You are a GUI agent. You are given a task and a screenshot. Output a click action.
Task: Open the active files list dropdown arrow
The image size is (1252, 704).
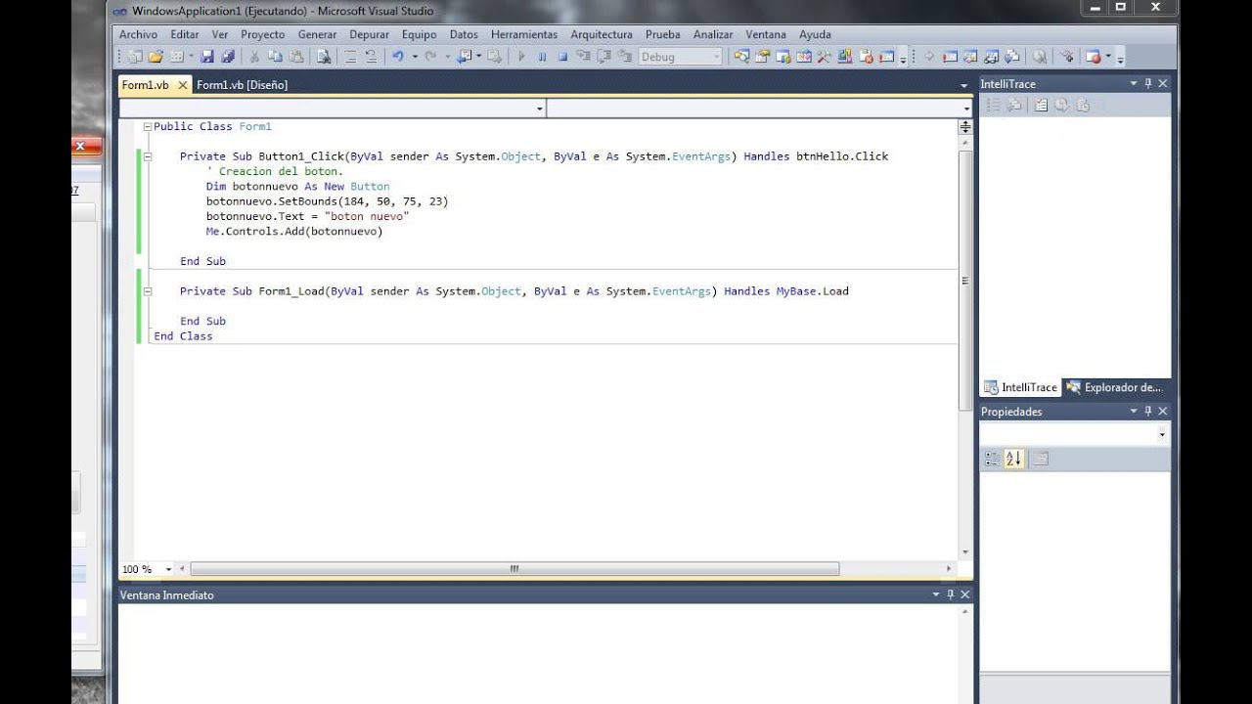[964, 85]
